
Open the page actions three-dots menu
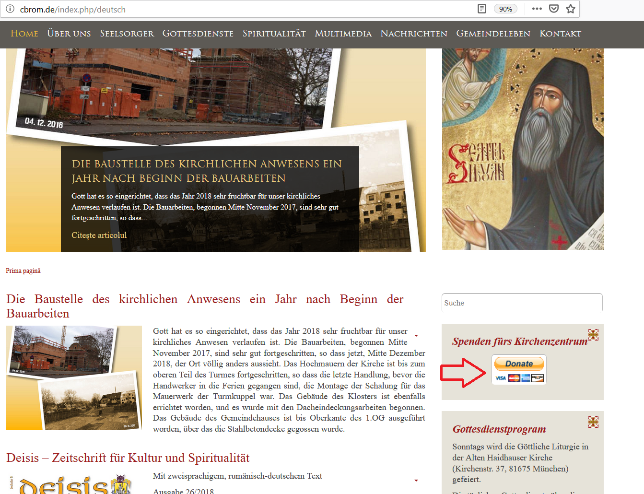pos(537,9)
